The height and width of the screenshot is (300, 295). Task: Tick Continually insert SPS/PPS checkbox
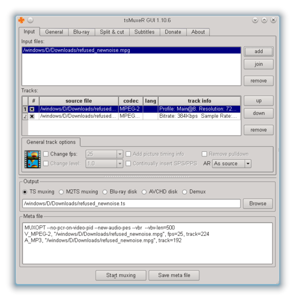(128, 164)
